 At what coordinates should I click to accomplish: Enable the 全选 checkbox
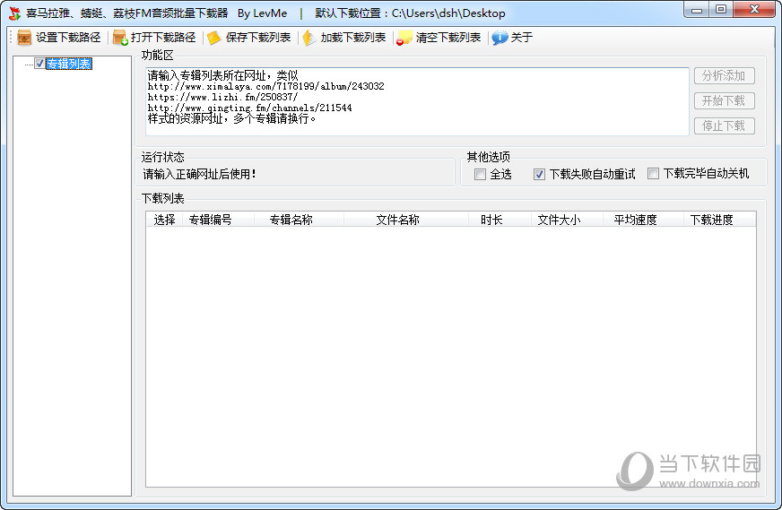click(480, 174)
